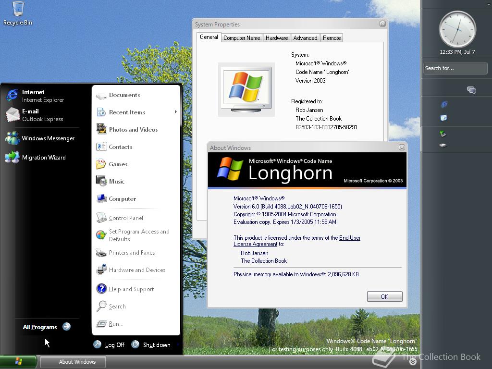Open the Recycle Bin desktop icon

pyautogui.click(x=18, y=14)
